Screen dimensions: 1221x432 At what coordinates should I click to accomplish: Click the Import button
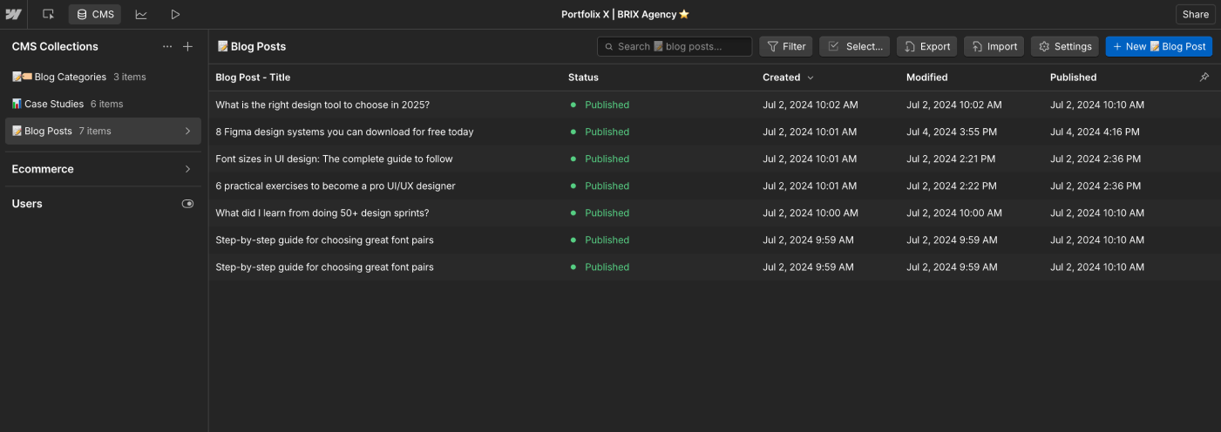click(x=994, y=46)
